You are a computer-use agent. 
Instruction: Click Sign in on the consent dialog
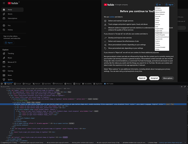tap(170, 5)
